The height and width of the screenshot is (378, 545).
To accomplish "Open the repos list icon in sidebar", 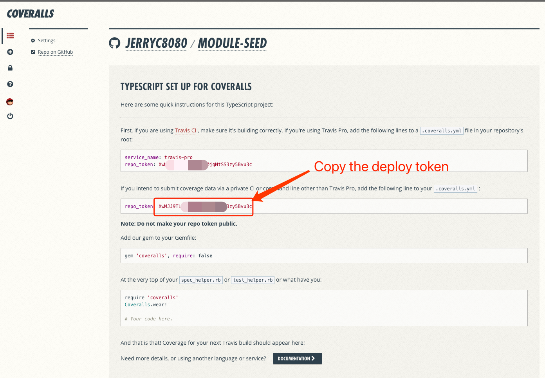I will pyautogui.click(x=10, y=36).
